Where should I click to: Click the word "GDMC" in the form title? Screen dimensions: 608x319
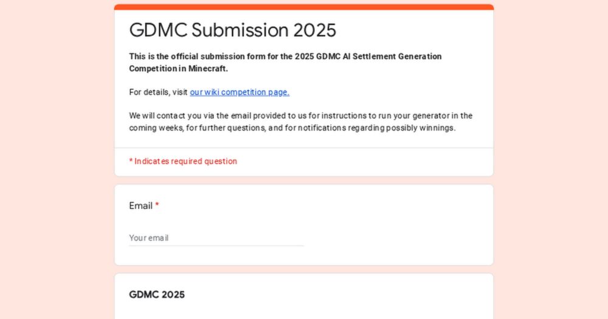pyautogui.click(x=159, y=30)
